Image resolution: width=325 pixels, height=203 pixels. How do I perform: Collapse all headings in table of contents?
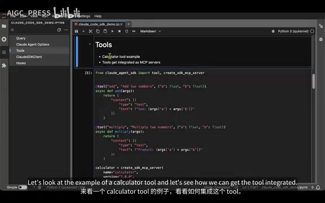[x=59, y=30]
